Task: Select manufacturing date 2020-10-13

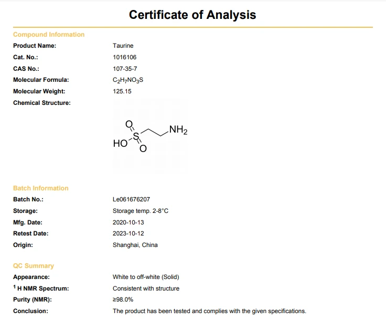Action: click(128, 222)
